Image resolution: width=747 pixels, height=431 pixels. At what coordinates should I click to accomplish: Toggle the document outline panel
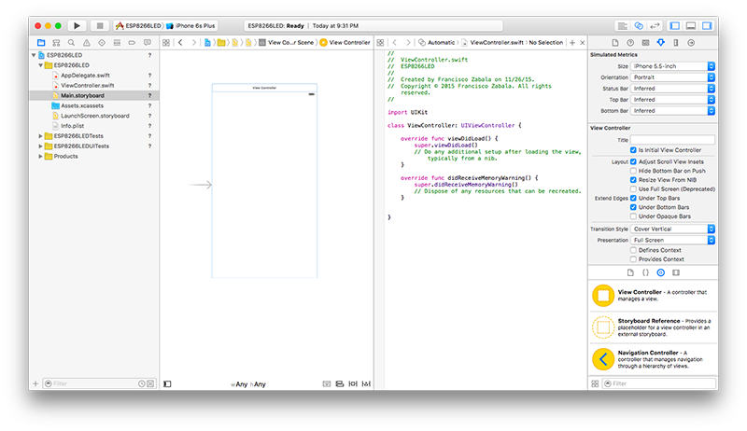[x=167, y=383]
